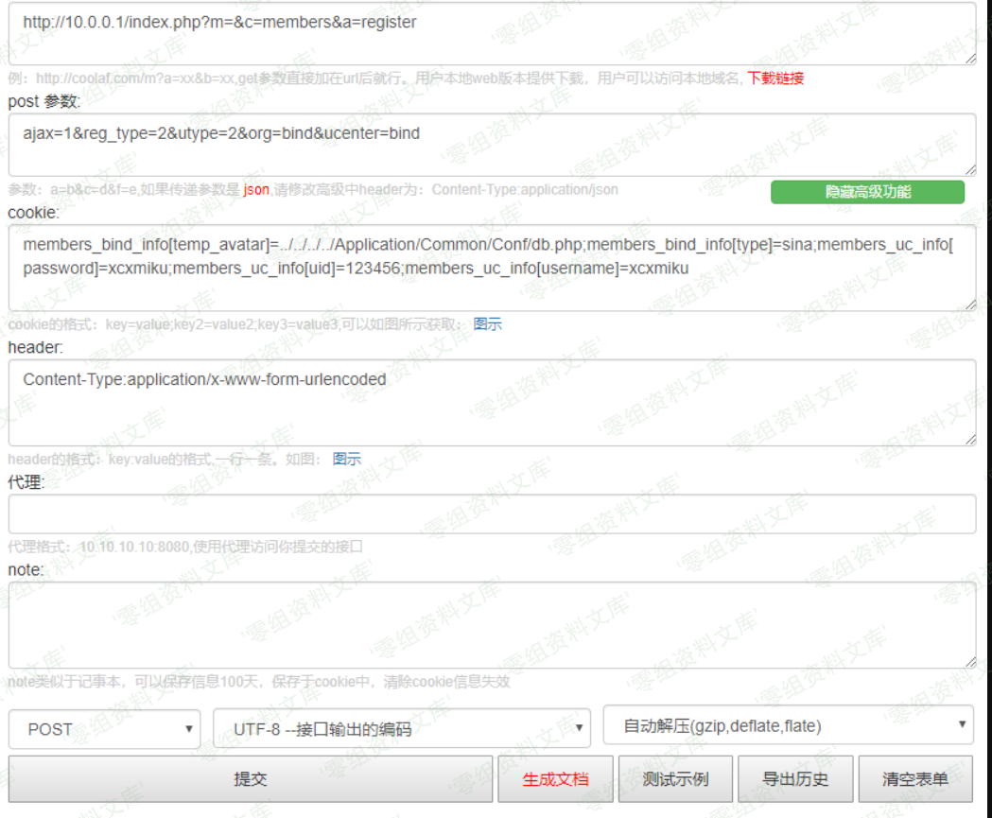Load the 测试示例 test example

coord(675,779)
